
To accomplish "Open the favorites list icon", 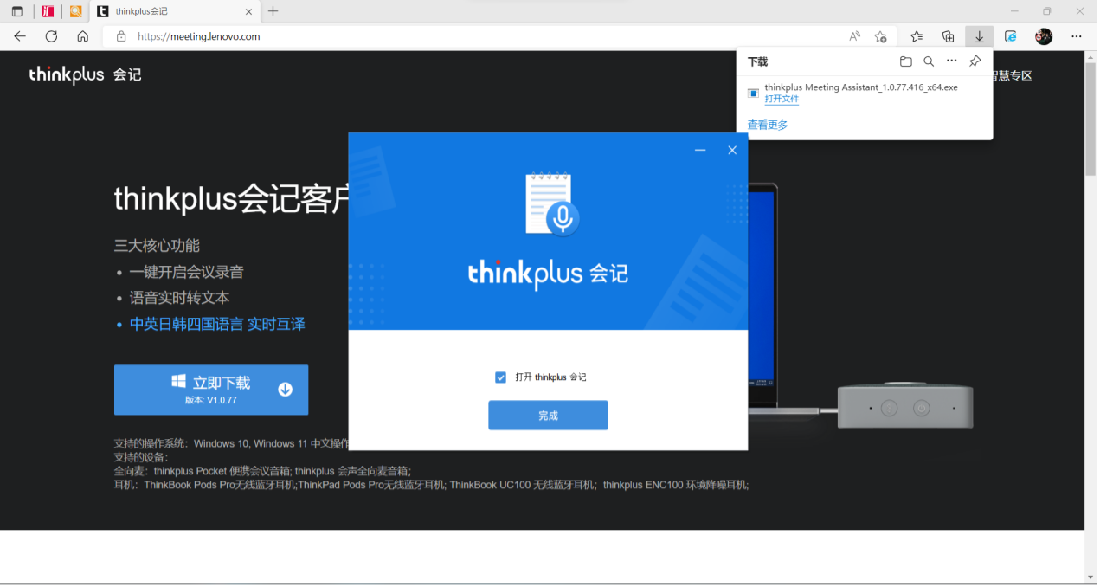I will pos(917,36).
